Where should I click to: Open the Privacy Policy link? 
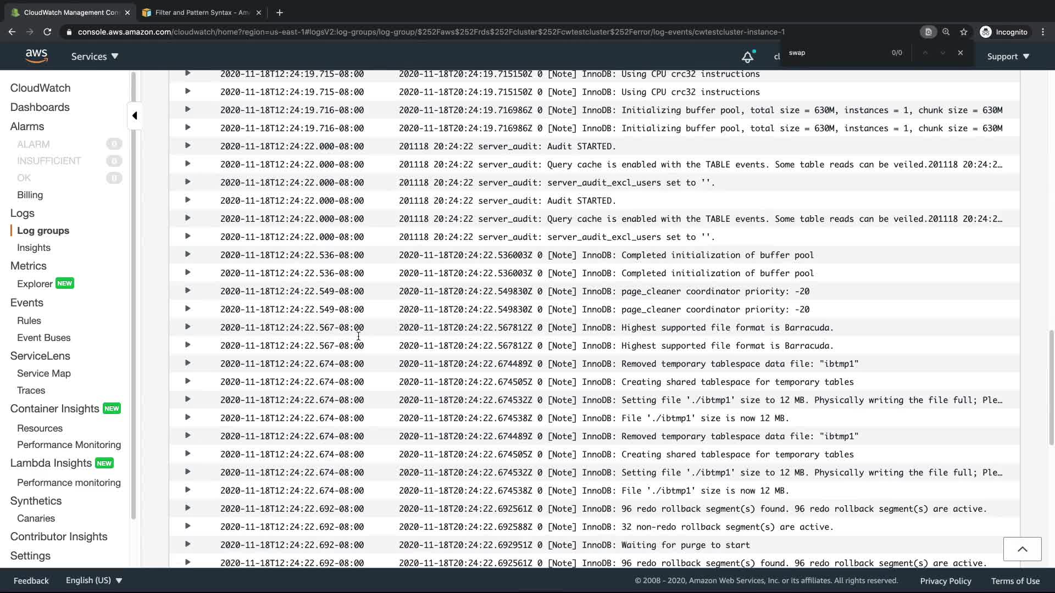(945, 580)
